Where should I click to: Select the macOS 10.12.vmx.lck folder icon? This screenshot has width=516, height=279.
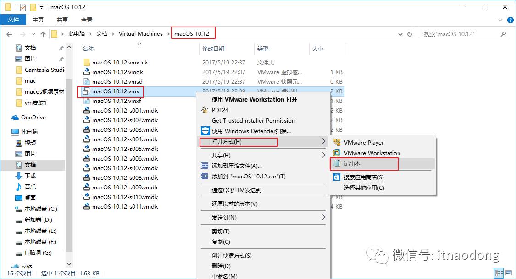pos(87,62)
